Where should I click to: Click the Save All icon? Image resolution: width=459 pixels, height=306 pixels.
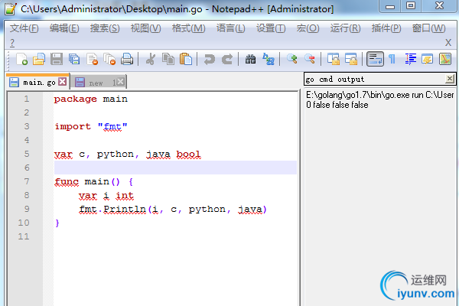click(74, 59)
